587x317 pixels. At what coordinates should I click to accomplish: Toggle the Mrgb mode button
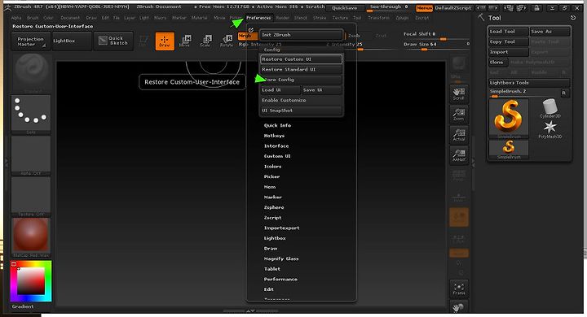pos(247,36)
